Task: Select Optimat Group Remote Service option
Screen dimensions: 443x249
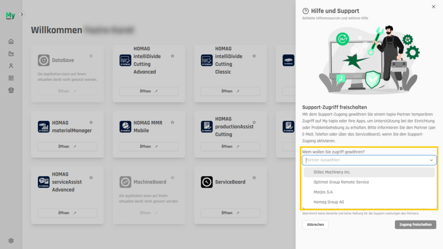Action: 370,182
